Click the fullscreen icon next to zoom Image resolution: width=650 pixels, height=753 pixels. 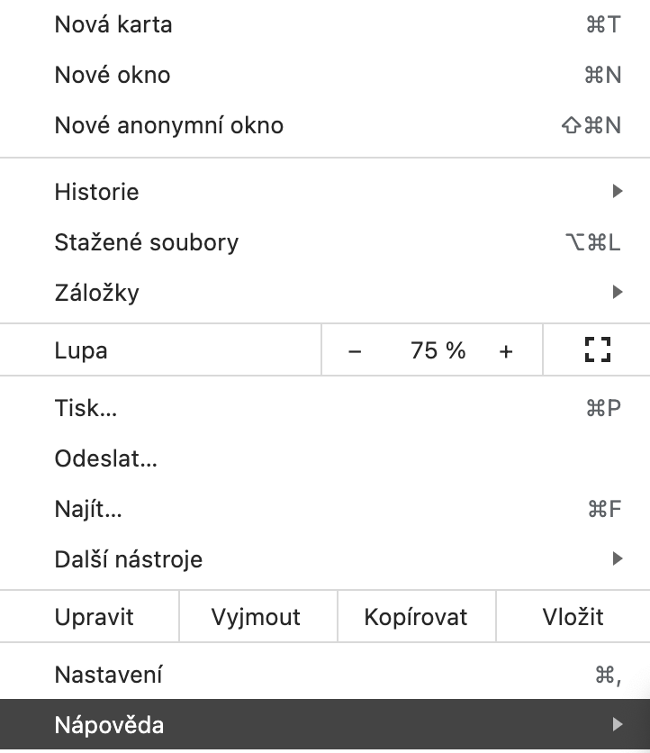point(597,349)
